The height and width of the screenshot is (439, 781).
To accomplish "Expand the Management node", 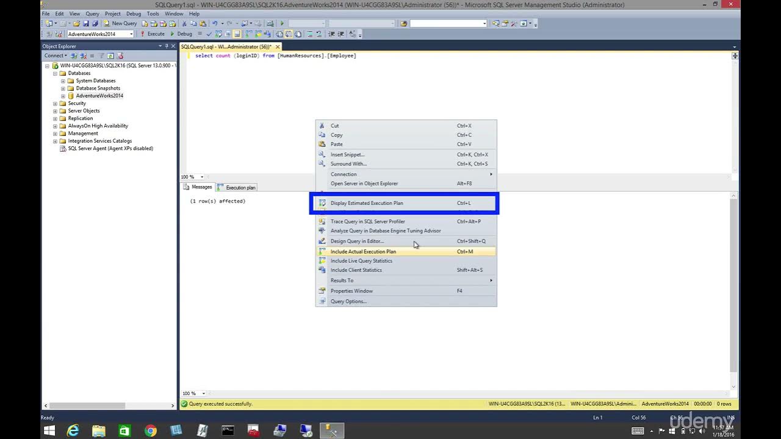I will pos(55,134).
